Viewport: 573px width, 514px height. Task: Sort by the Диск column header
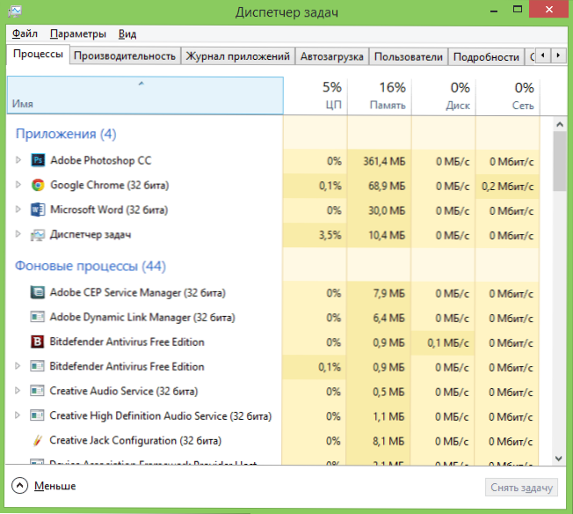[444, 96]
